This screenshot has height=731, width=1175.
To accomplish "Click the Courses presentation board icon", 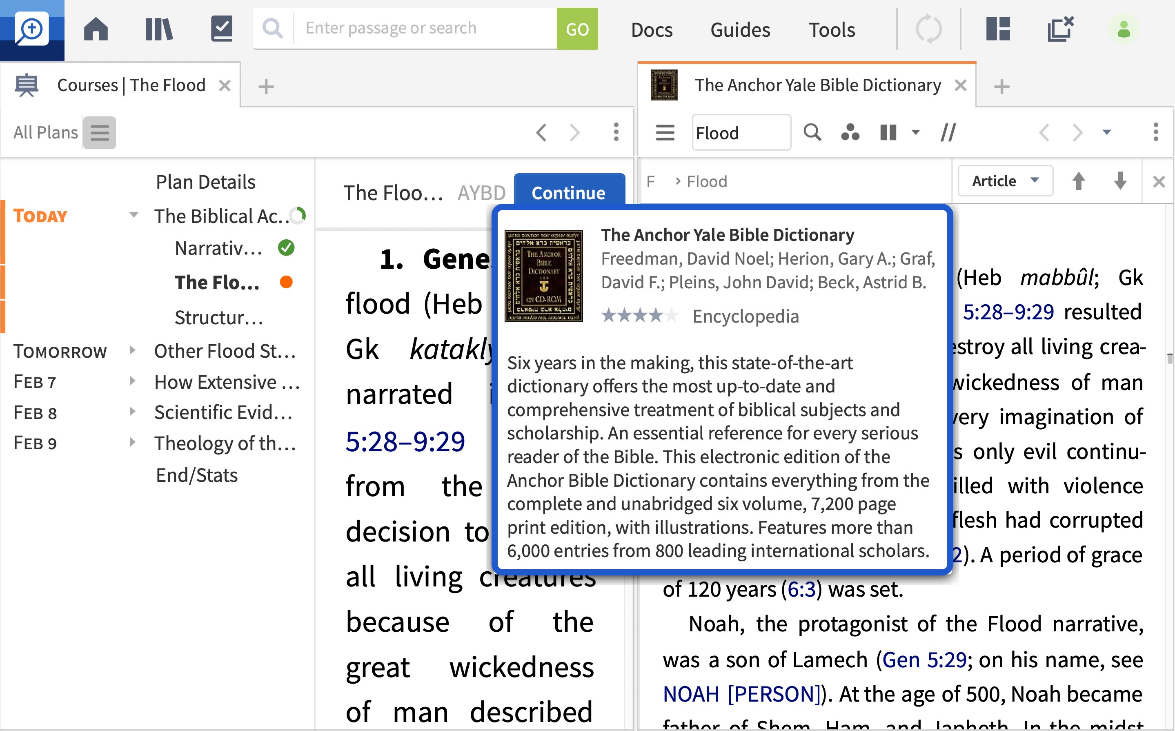I will coord(27,85).
